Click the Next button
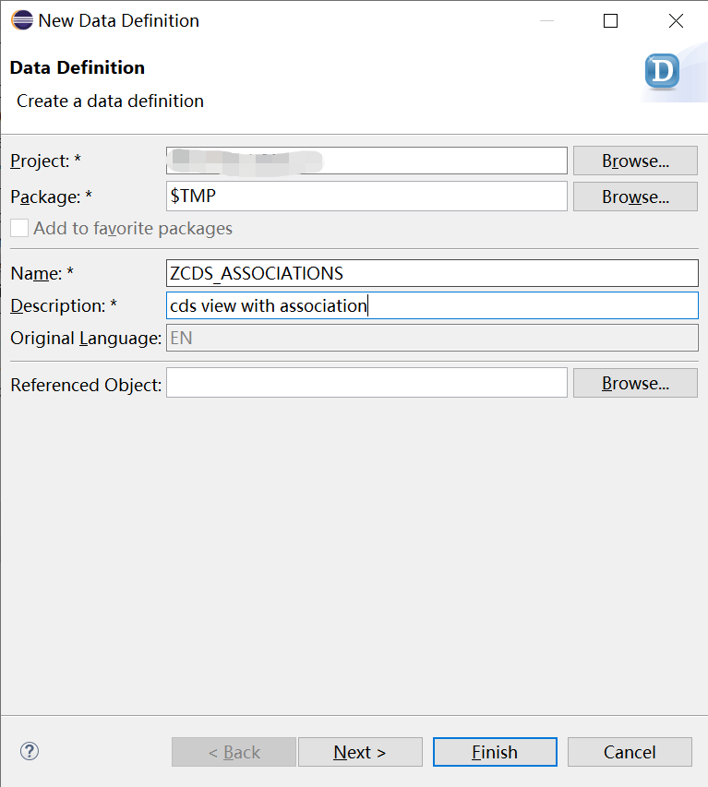The width and height of the screenshot is (708, 787). (x=360, y=751)
